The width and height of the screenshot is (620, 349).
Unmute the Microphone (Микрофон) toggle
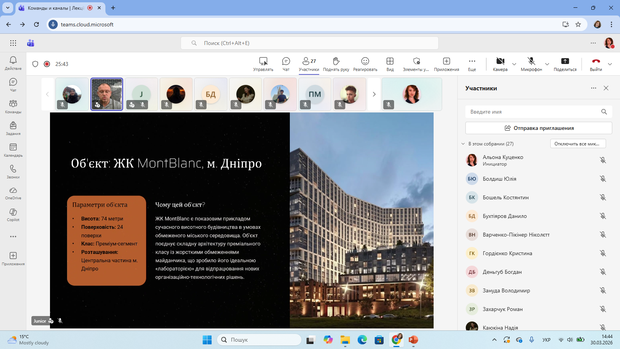click(x=531, y=61)
